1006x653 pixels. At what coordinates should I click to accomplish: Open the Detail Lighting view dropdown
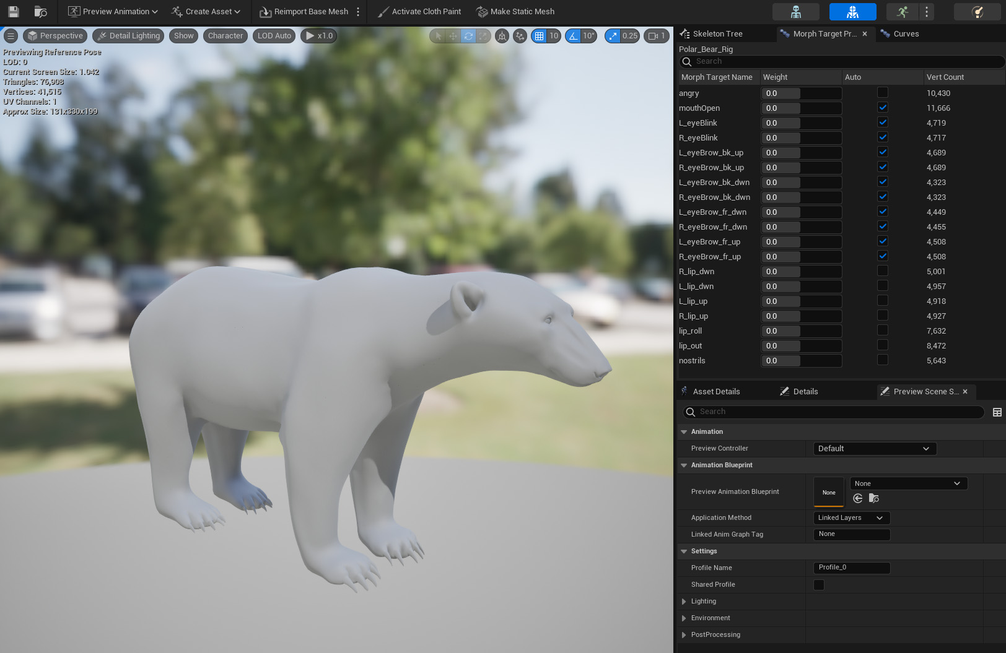click(128, 36)
